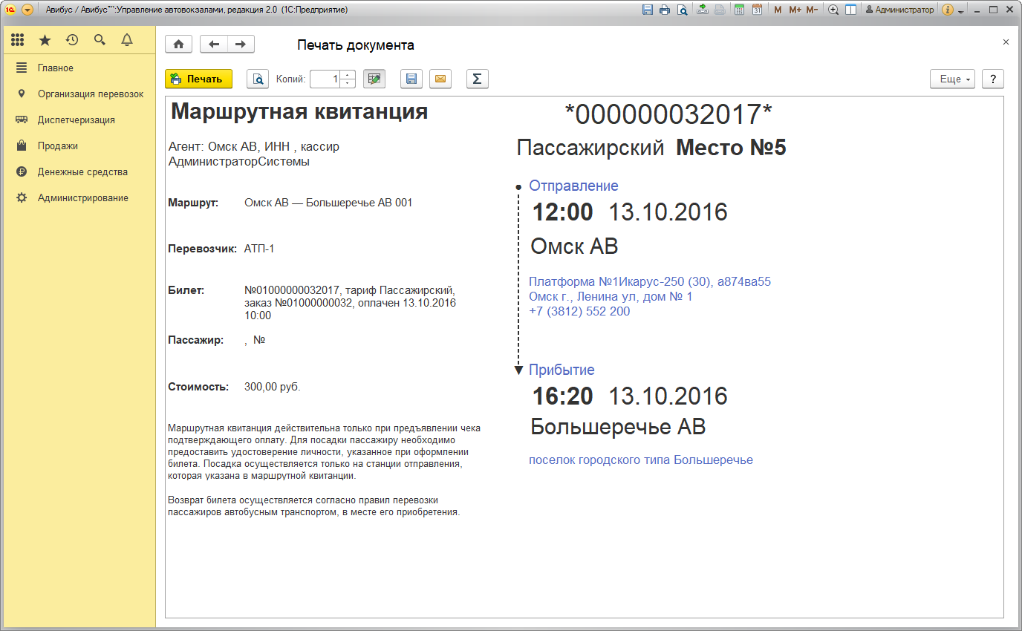This screenshot has width=1022, height=631.
Task: Select Диспетчеризация in the sidebar
Action: pyautogui.click(x=76, y=120)
